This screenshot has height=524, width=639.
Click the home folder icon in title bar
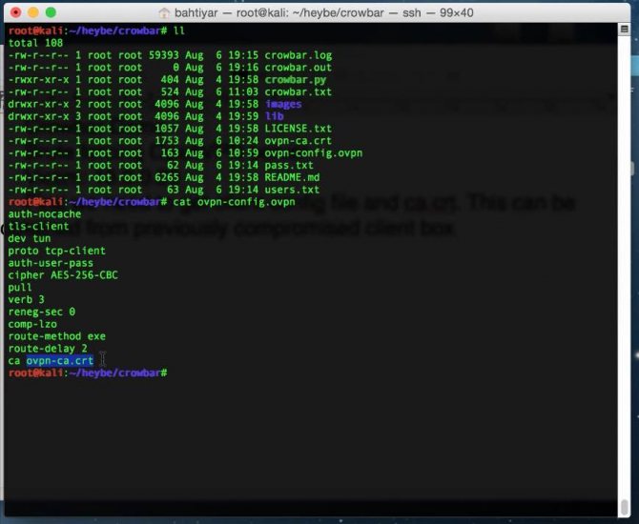click(165, 12)
